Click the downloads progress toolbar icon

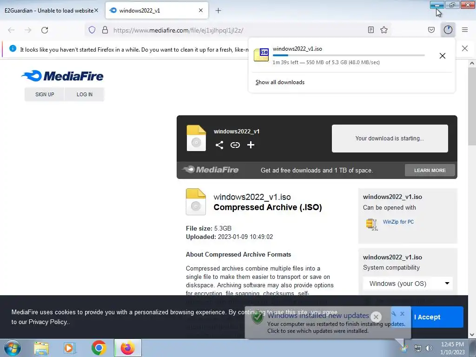click(x=448, y=30)
